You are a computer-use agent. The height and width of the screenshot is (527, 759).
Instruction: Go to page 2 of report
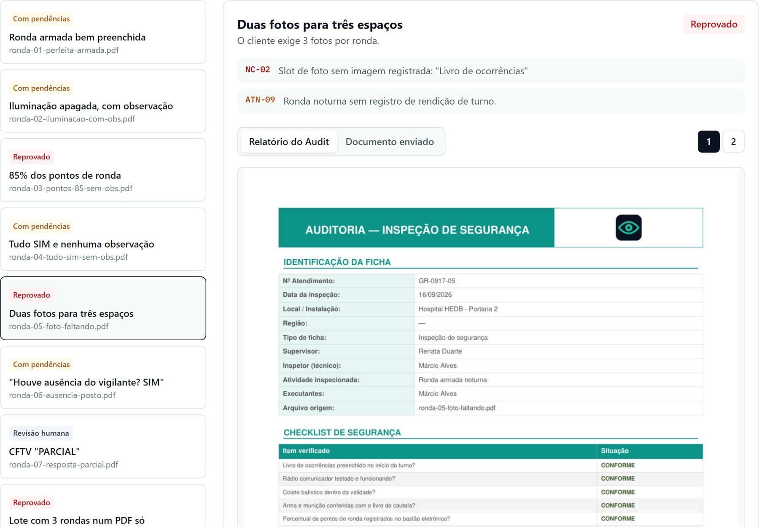pos(733,142)
